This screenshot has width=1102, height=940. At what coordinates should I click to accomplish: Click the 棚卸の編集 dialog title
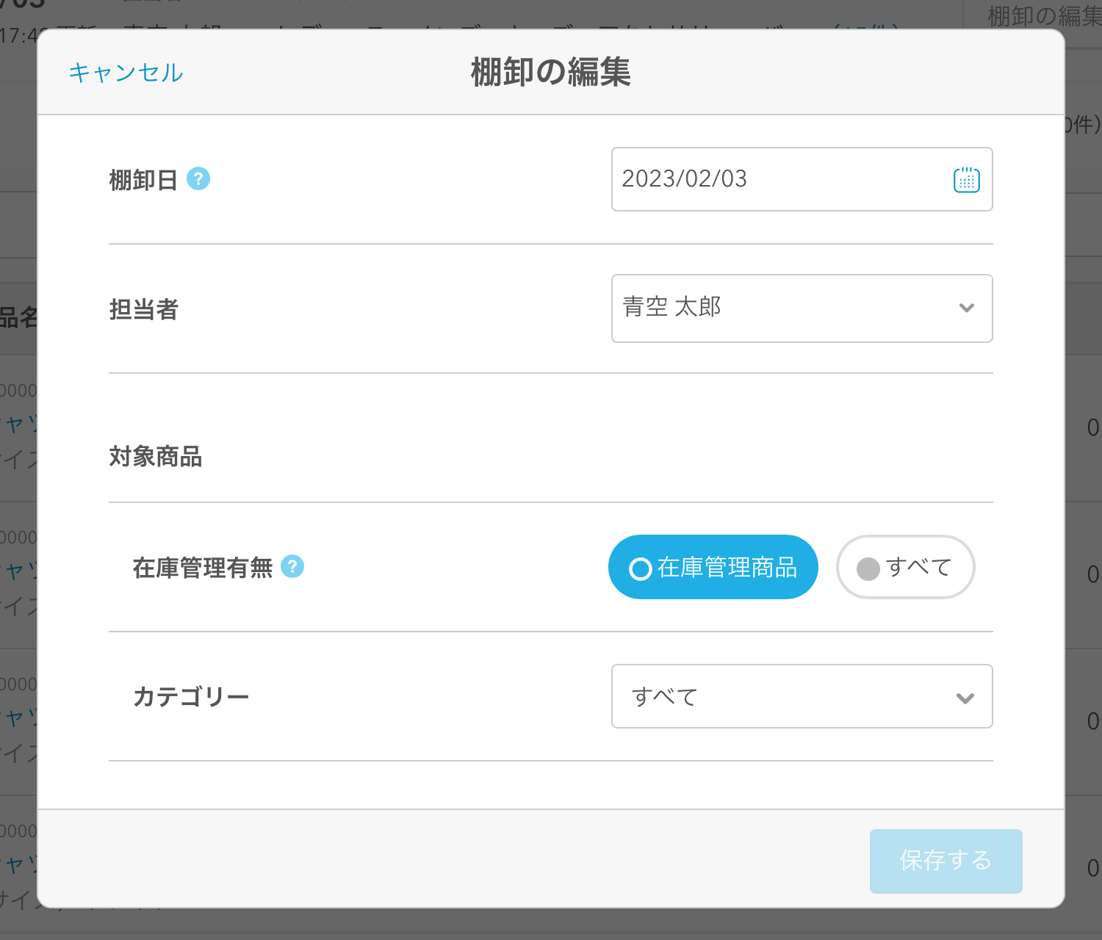coord(551,72)
